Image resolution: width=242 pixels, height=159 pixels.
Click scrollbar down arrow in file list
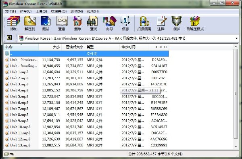coord(236,147)
